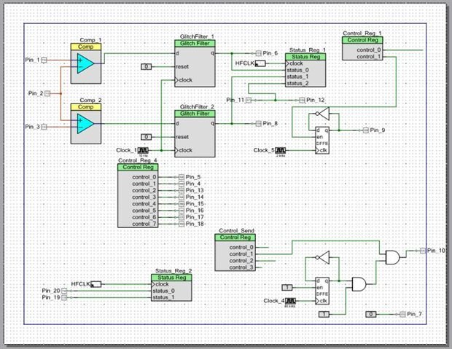This screenshot has height=349, width=452.
Task: Select the Status_Reg_2 component
Action: coord(171,288)
